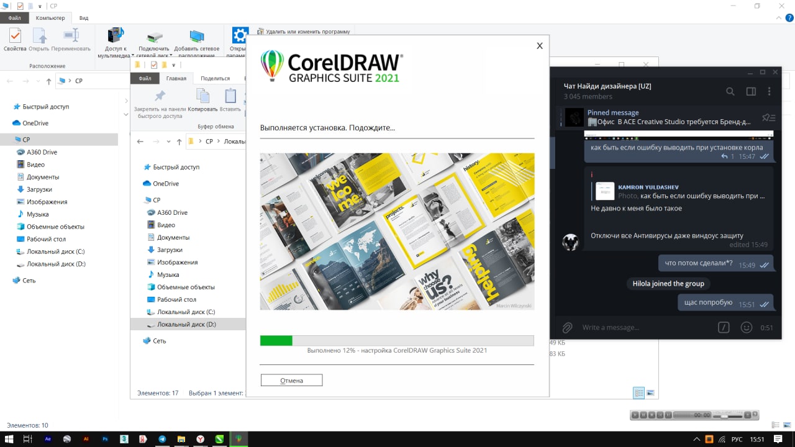Open the quick access toolbar dropdown in front Explorer
The height and width of the screenshot is (447, 795).
click(174, 65)
